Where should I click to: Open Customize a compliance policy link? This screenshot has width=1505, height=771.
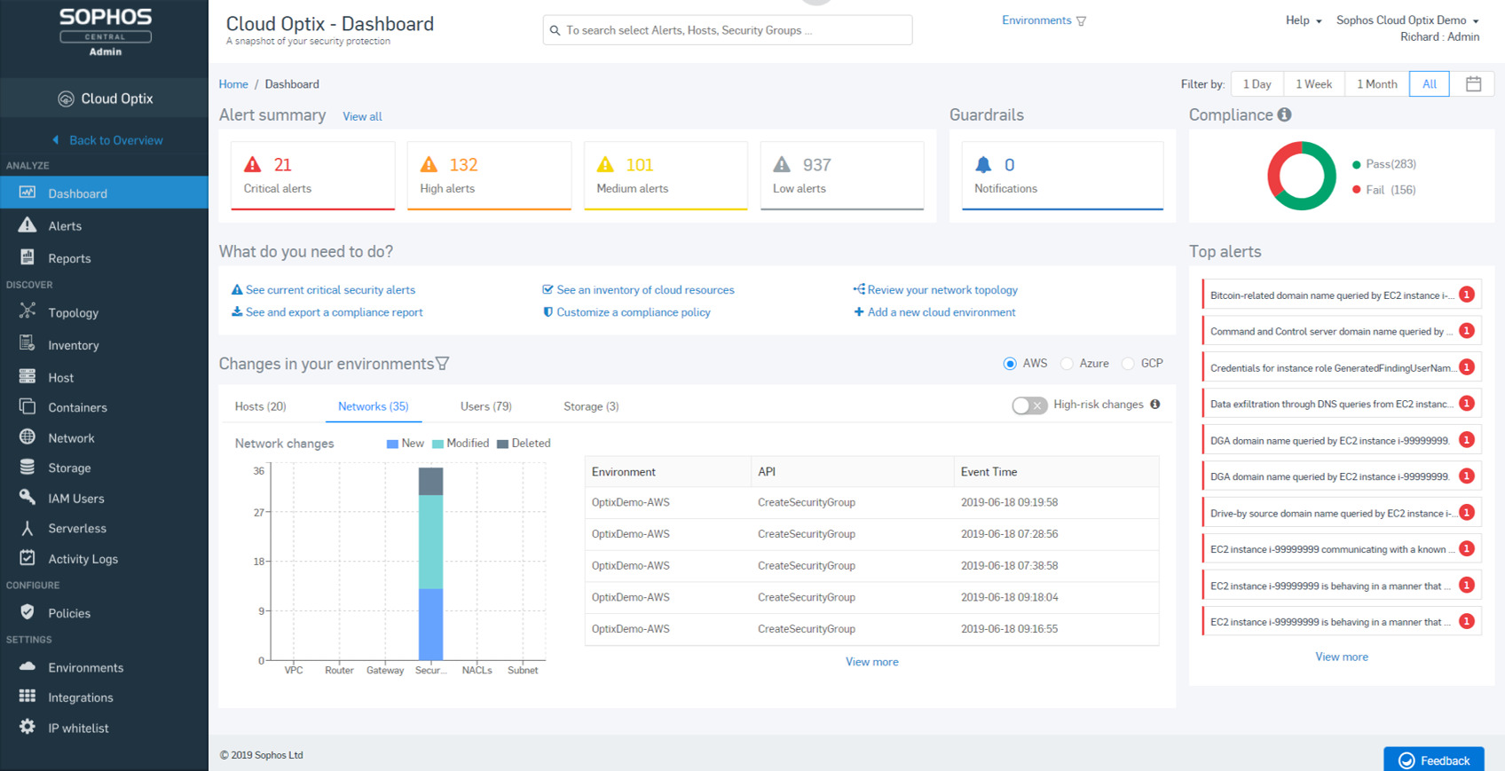(626, 311)
